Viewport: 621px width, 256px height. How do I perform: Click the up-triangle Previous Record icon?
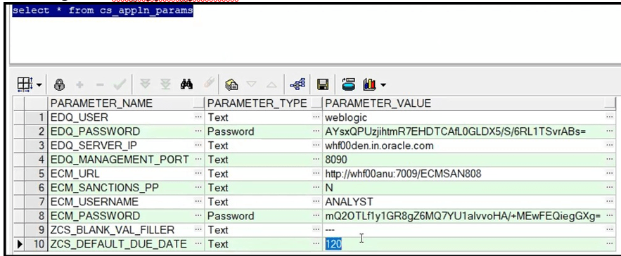click(271, 84)
